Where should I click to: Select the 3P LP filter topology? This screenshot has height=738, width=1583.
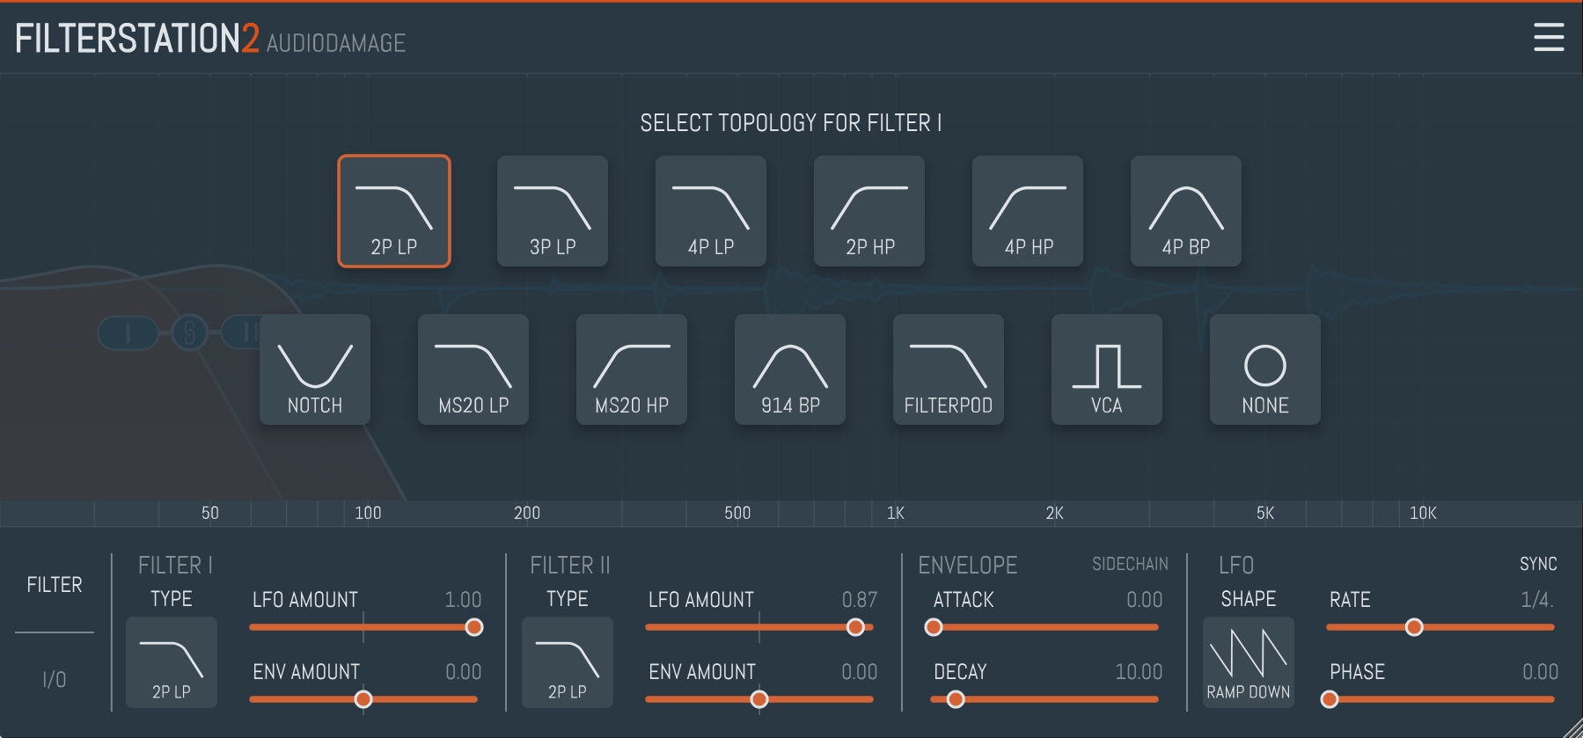click(x=553, y=211)
